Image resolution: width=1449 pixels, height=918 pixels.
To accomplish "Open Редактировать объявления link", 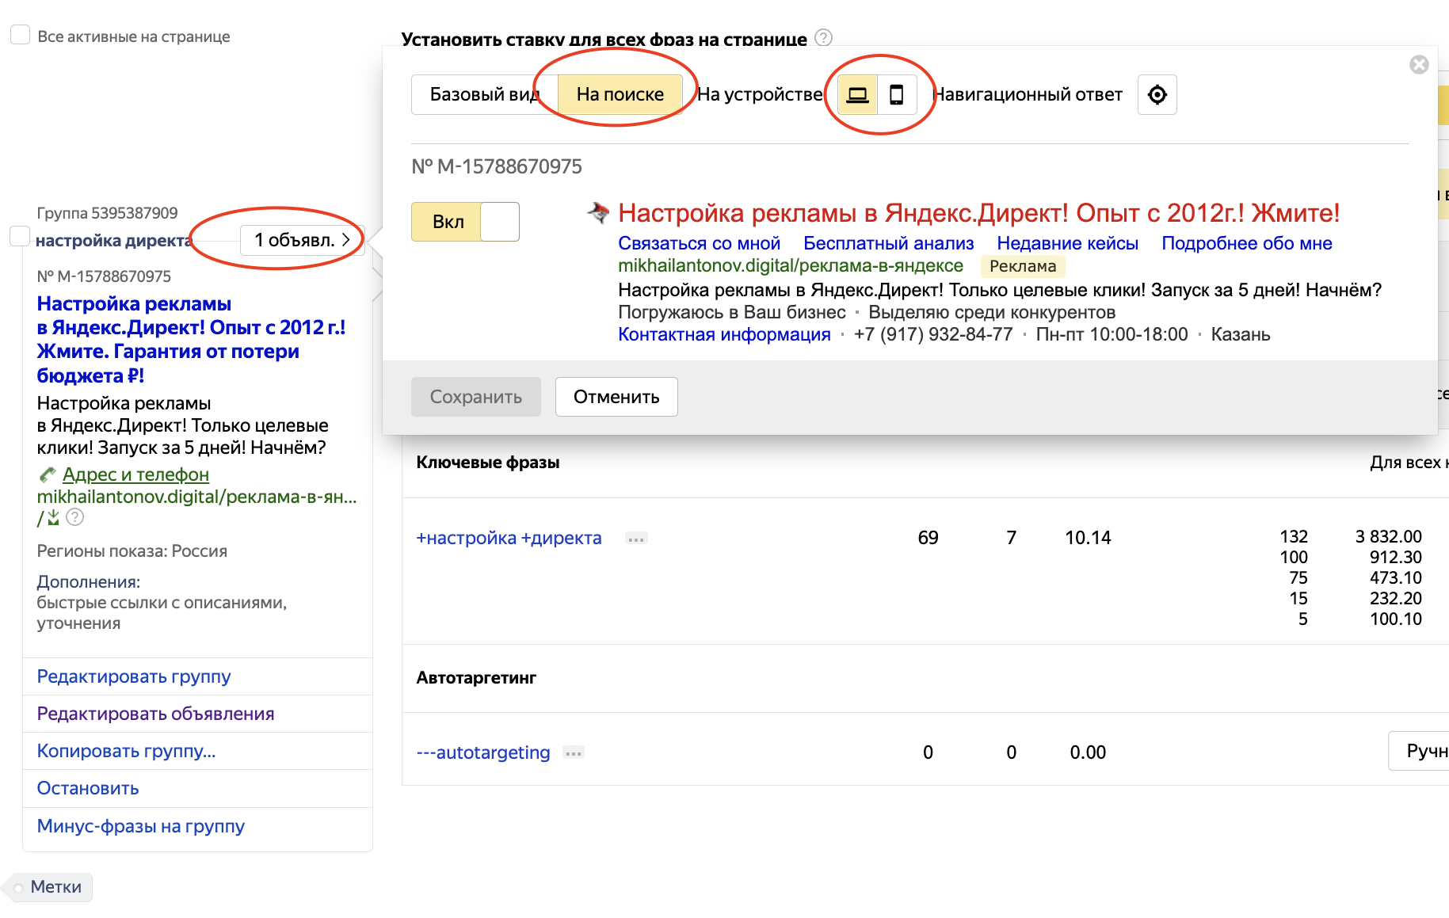I will [156, 714].
